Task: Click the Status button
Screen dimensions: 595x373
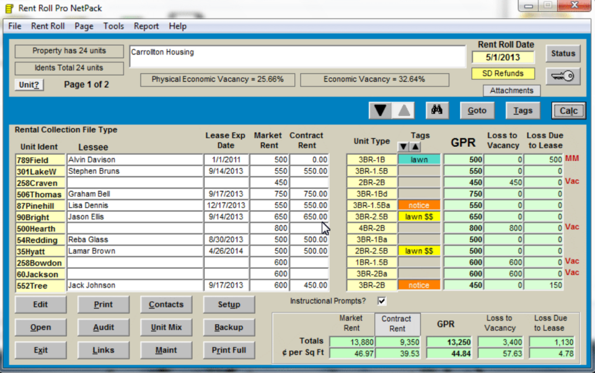Action: [563, 53]
